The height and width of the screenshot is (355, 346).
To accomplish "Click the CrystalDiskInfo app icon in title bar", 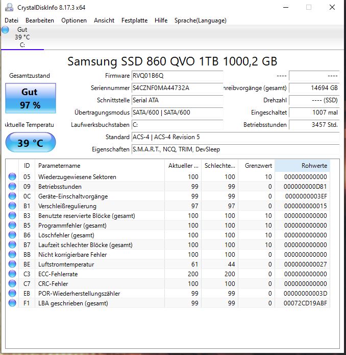I will pos(9,7).
